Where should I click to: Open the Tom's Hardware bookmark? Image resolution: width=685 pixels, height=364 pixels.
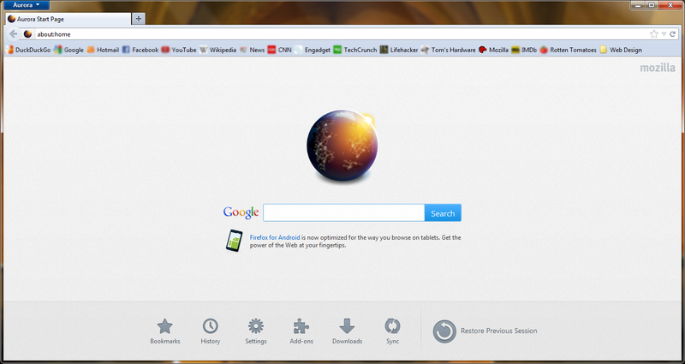click(448, 50)
